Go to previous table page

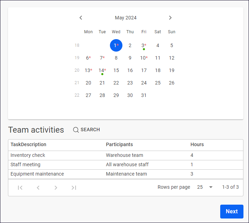(38, 188)
